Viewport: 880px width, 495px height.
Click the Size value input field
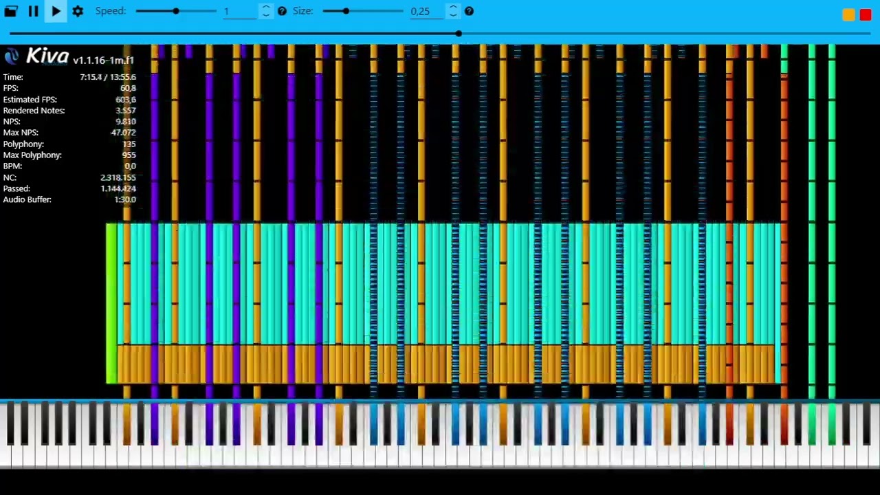point(427,11)
